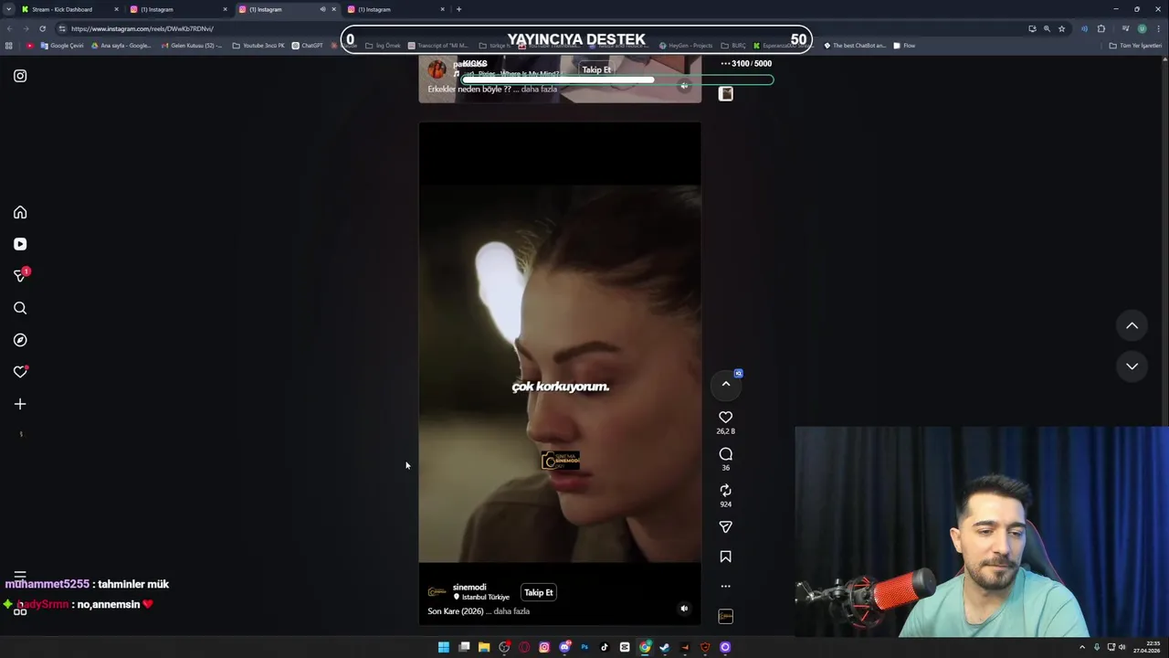Open Istanbul Türkiye location link
The width and height of the screenshot is (1169, 658).
point(481,598)
